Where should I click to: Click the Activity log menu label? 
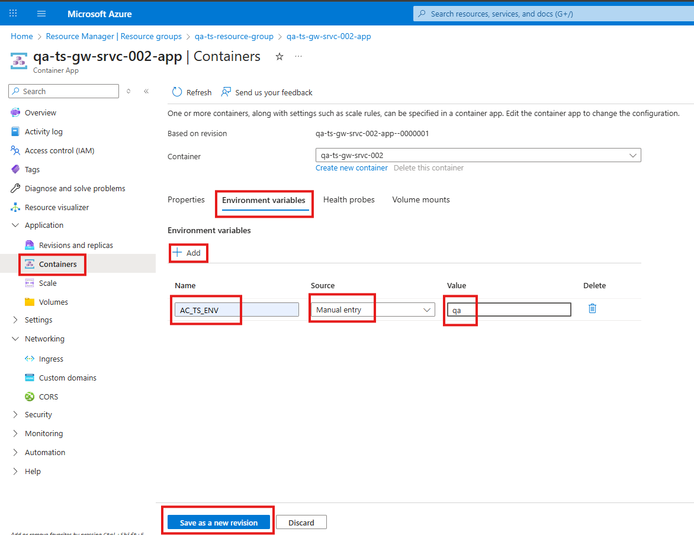coord(44,131)
